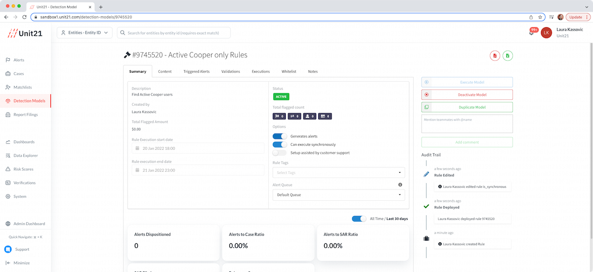Select Summary tab

coord(138,72)
